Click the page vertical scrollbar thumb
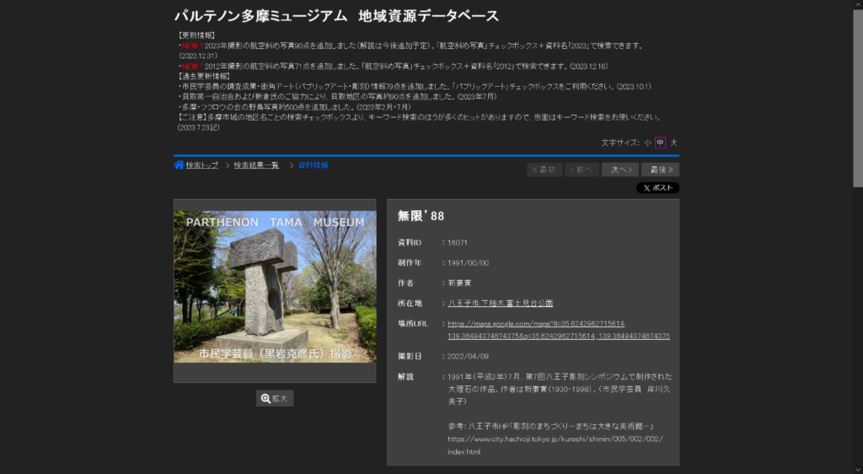 point(858,93)
